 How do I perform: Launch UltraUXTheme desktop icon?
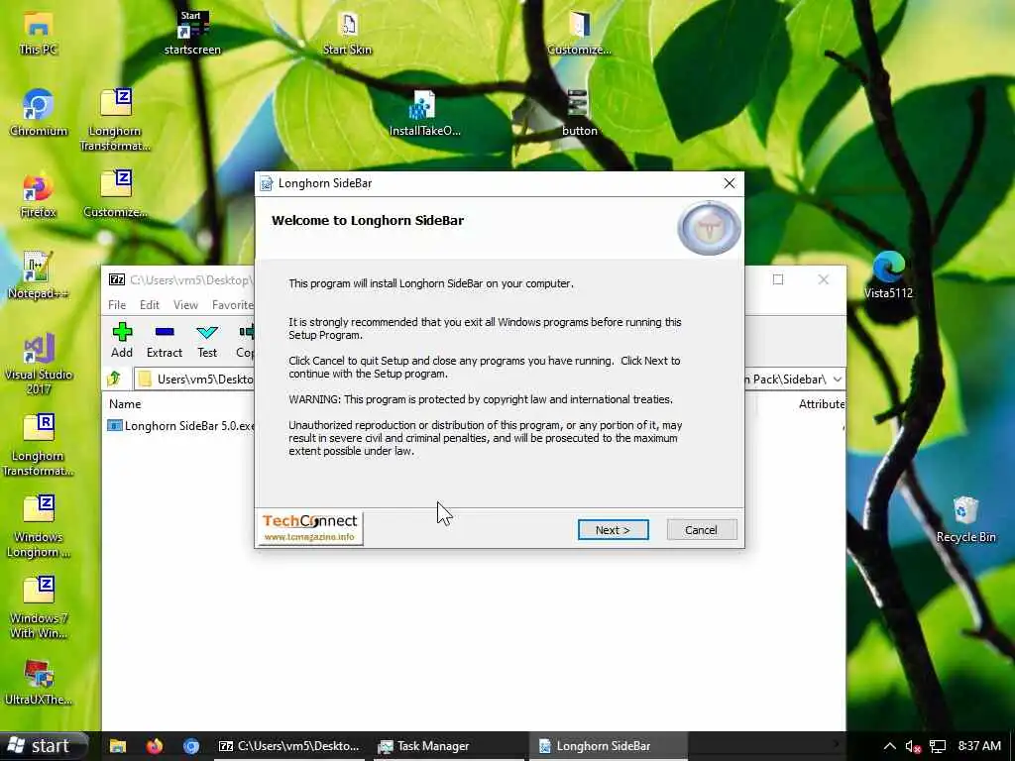coord(39,683)
